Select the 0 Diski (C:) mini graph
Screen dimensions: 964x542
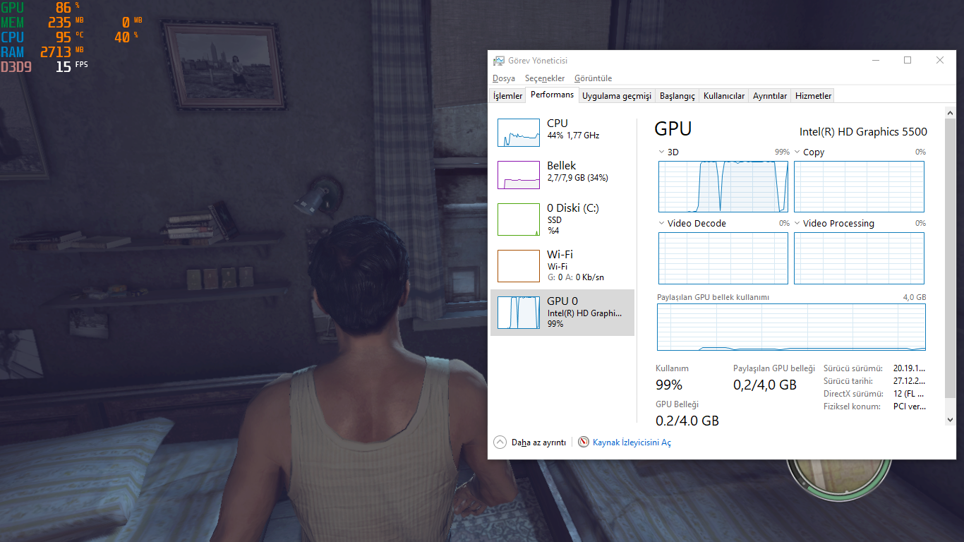519,219
